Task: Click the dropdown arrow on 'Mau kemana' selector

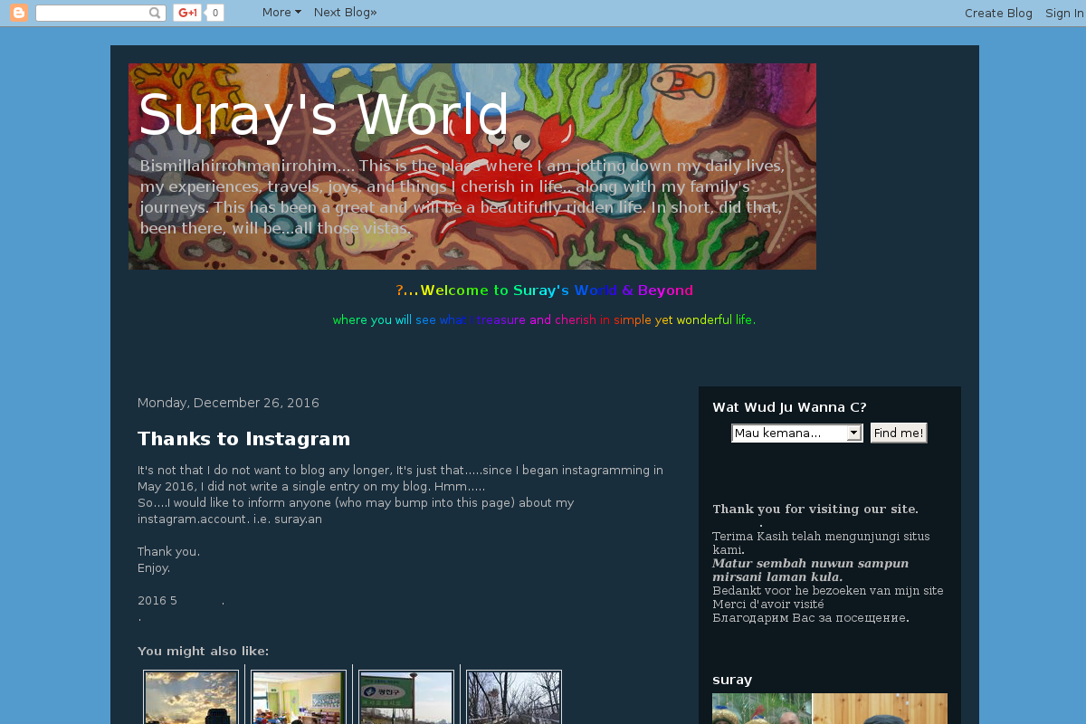Action: point(853,433)
